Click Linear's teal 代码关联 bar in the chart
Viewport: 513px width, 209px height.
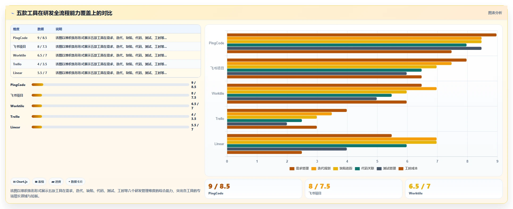[x=317, y=146]
